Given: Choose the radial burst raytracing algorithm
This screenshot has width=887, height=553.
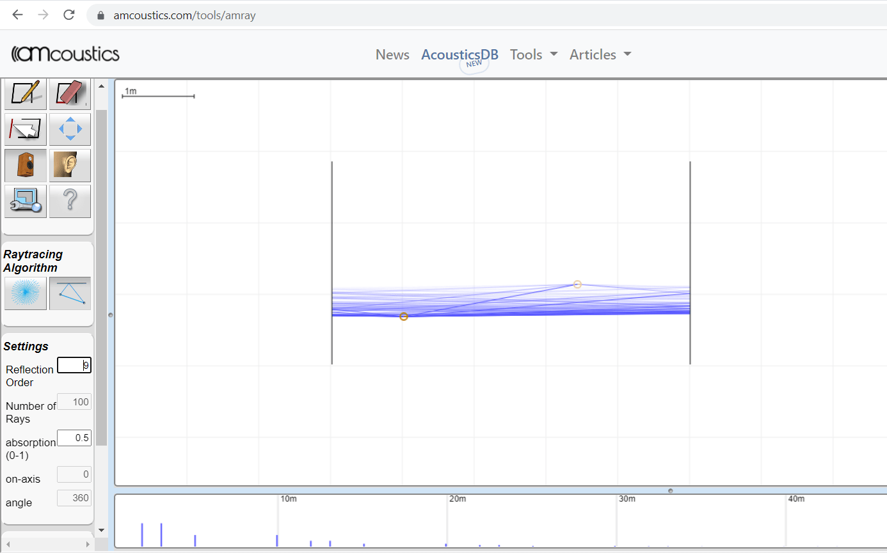Looking at the screenshot, I should 26,293.
